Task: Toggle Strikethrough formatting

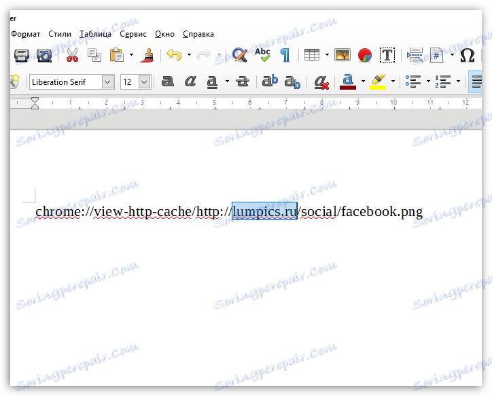Action: 242,82
